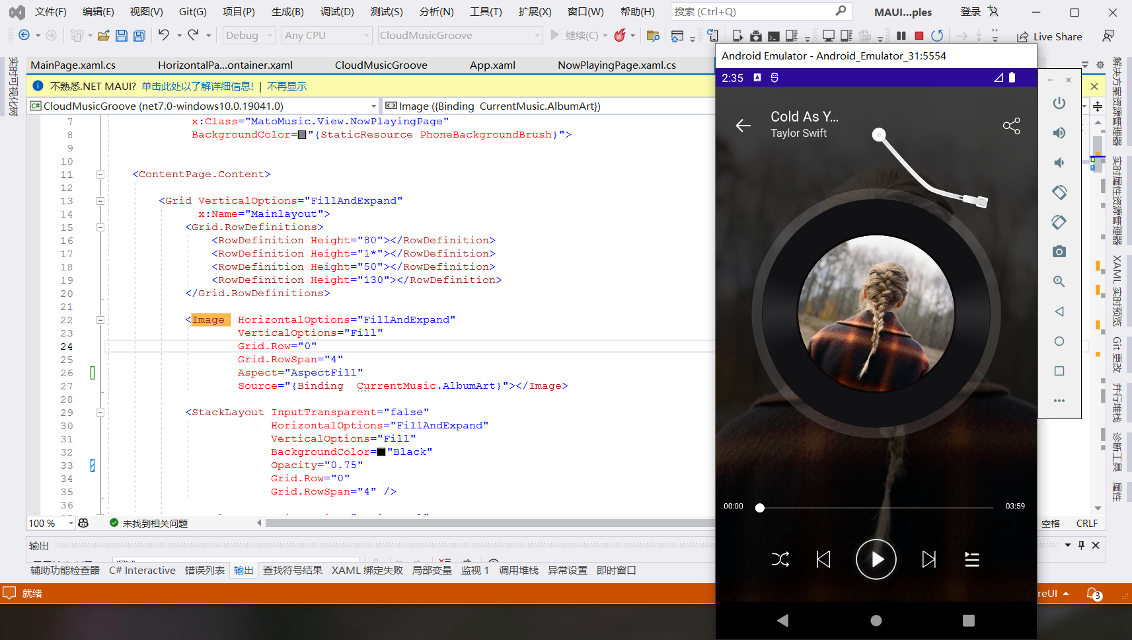Pause debugging execution
The width and height of the screenshot is (1132, 640).
click(x=901, y=36)
